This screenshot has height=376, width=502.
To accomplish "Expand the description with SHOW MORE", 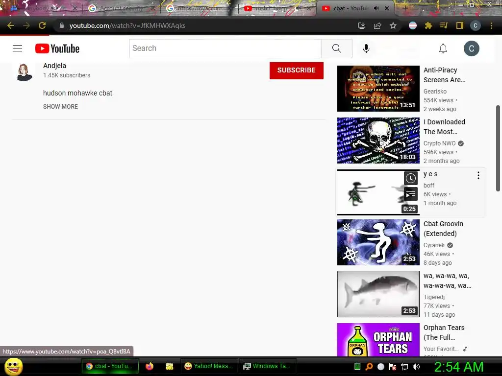I will pyautogui.click(x=60, y=106).
